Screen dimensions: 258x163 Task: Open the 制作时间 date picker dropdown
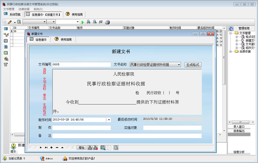pos(108,120)
